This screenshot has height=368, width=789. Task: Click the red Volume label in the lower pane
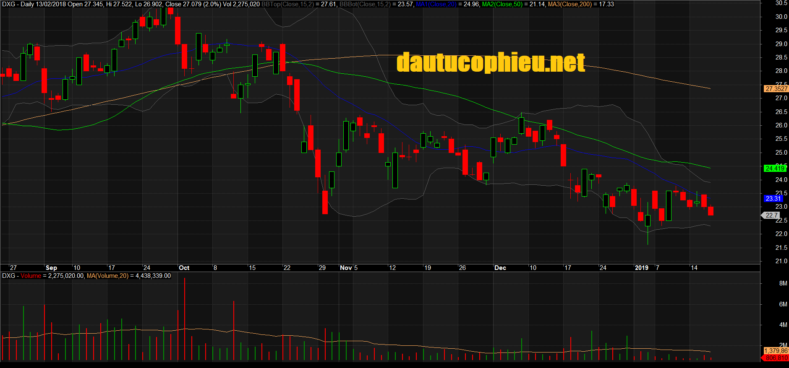31,276
